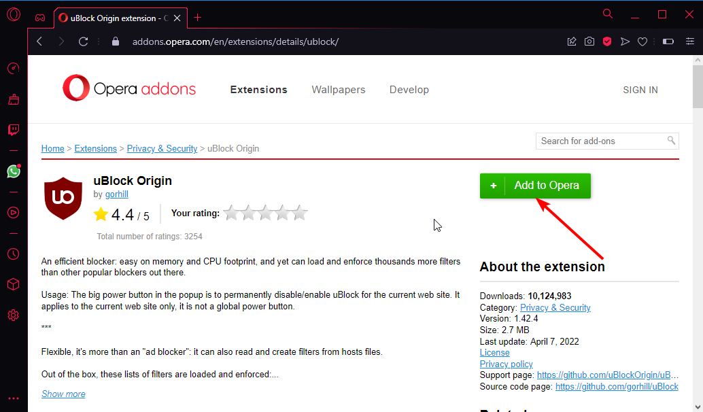
Task: Close the uBlock Origin extension tab
Action: click(x=177, y=18)
